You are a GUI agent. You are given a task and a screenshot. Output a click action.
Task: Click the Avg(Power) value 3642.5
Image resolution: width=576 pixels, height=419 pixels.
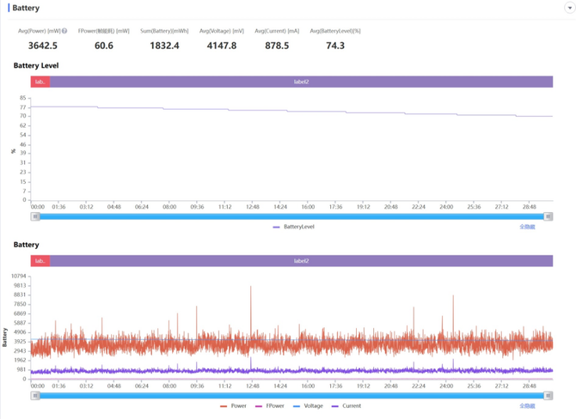tap(42, 46)
